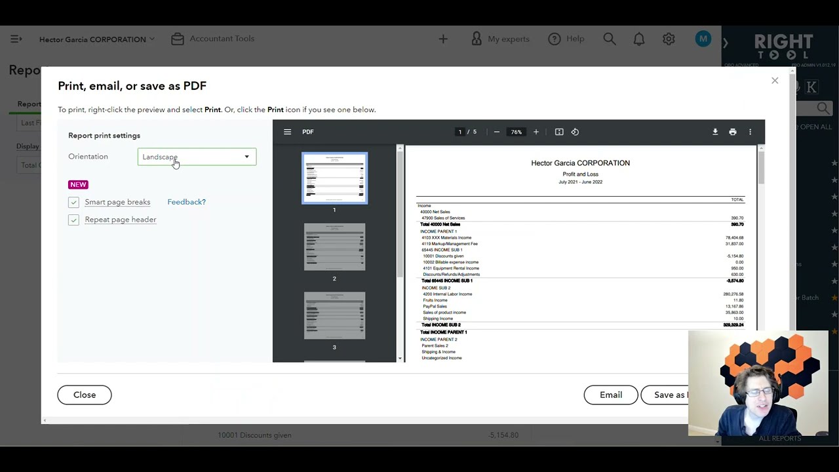
Task: Open the search magnifier in header
Action: [x=610, y=39]
